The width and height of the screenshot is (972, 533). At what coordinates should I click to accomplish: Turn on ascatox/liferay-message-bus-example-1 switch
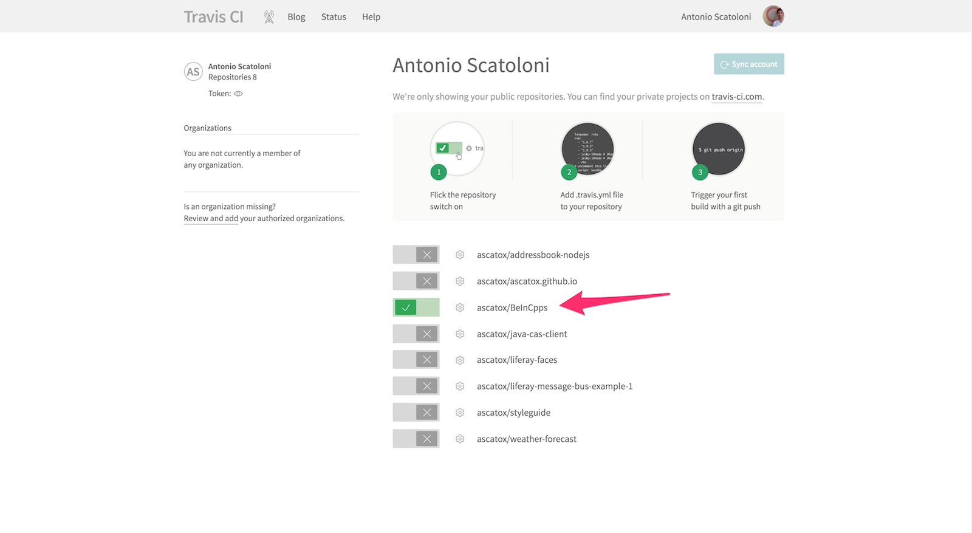point(416,386)
